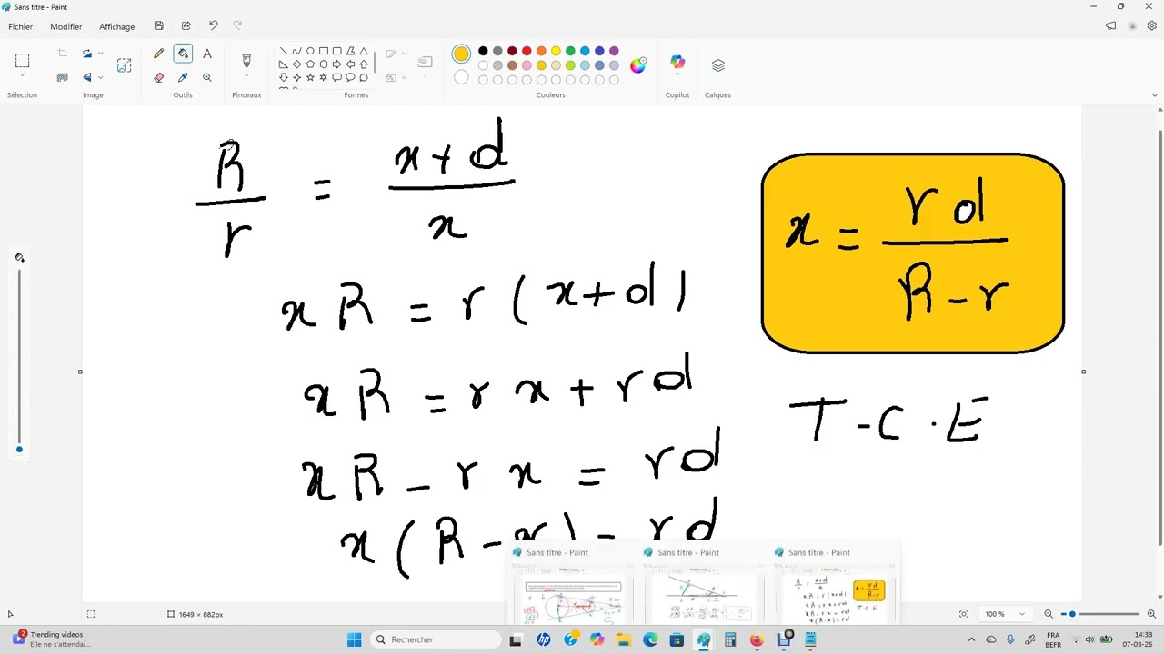Select the straight line shape
1164x654 pixels.
tap(284, 52)
